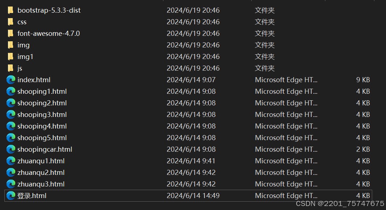Select the shooping2.html file name
The width and height of the screenshot is (386, 210).
coord(42,103)
